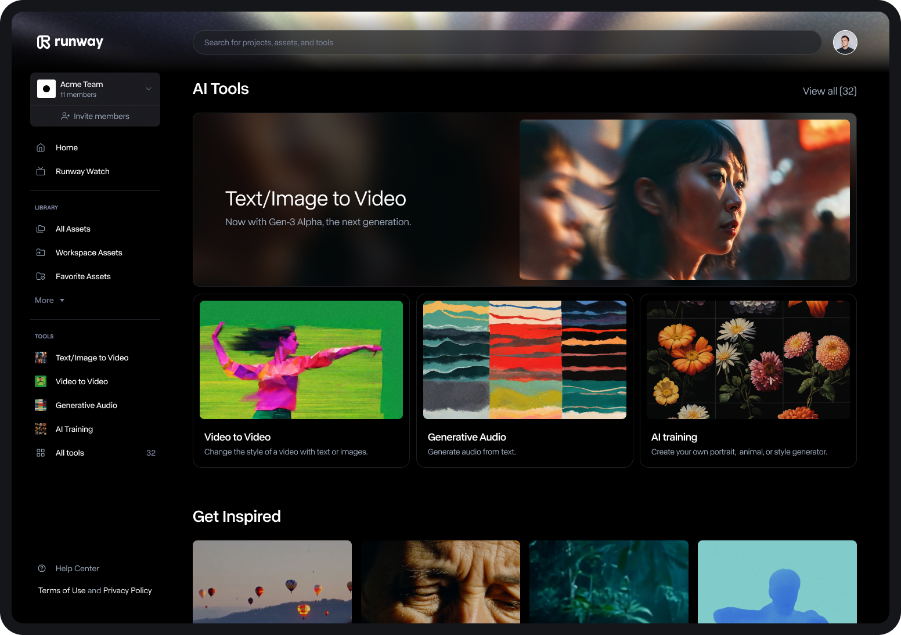The image size is (901, 635).
Task: Click the Acme Team workspace icon
Action: click(46, 89)
